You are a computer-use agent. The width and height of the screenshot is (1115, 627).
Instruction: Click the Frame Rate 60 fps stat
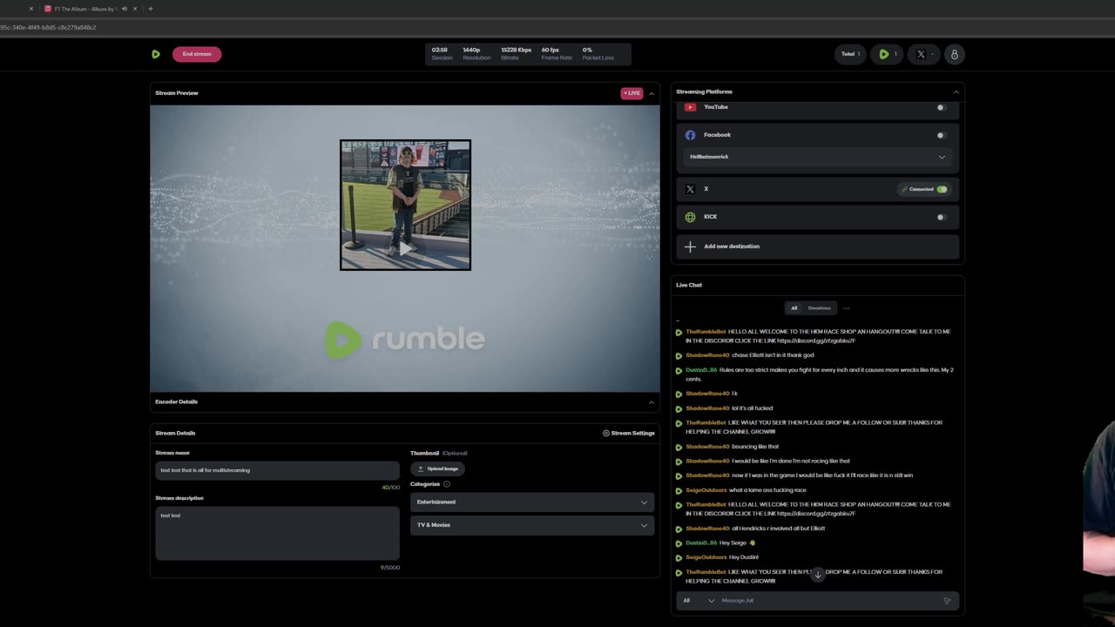557,54
